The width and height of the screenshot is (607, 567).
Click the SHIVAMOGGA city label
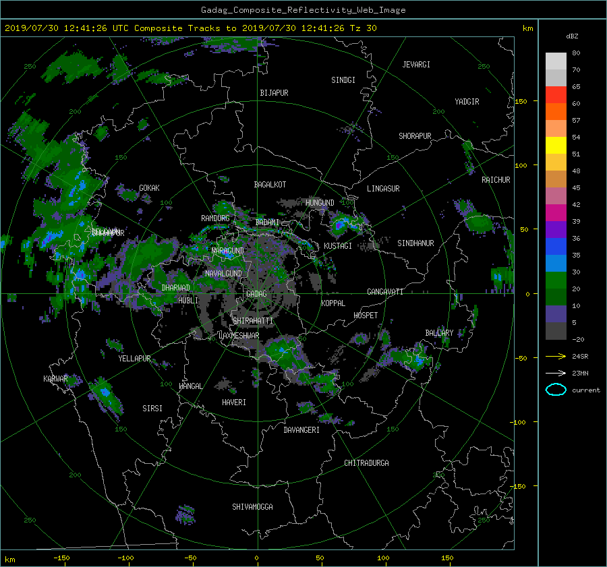[x=252, y=507]
